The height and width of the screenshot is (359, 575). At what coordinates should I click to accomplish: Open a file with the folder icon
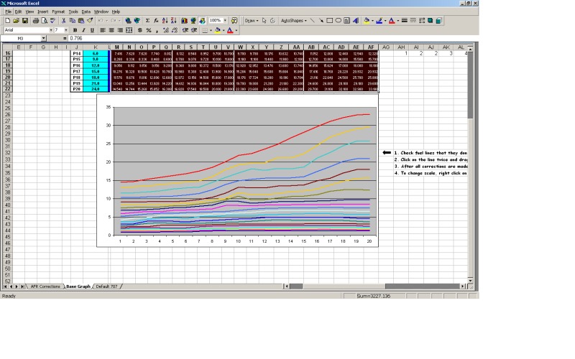[16, 21]
